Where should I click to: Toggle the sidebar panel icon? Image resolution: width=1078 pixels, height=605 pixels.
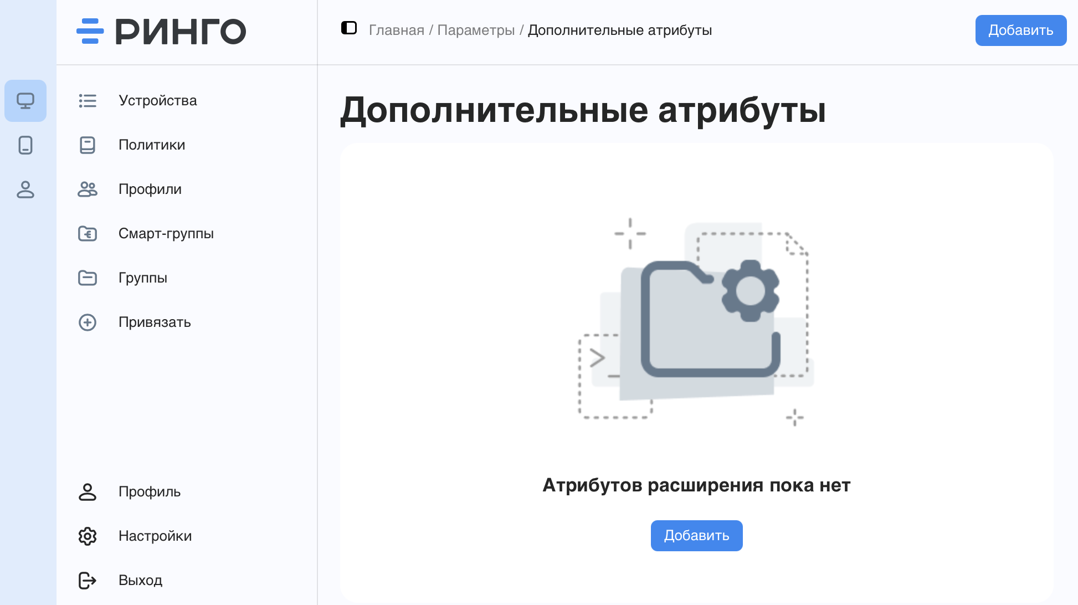[x=349, y=28]
